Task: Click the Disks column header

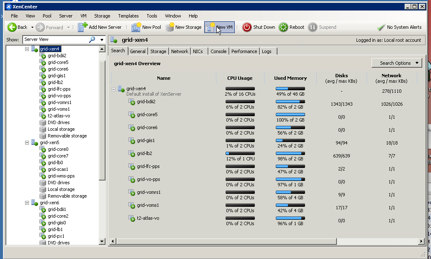Action: tap(341, 78)
